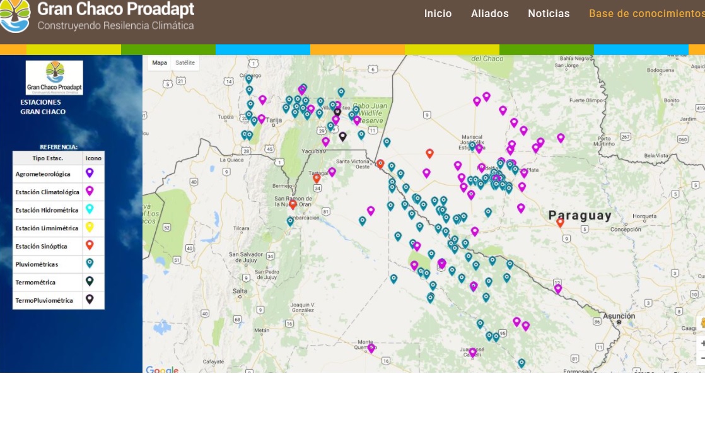Click the Gran Chaco Proadapt header logo

[98, 16]
